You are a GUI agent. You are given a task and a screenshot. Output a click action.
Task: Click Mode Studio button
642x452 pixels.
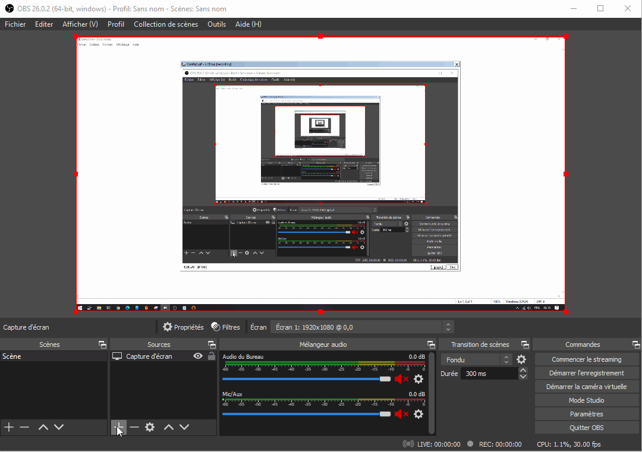[586, 400]
